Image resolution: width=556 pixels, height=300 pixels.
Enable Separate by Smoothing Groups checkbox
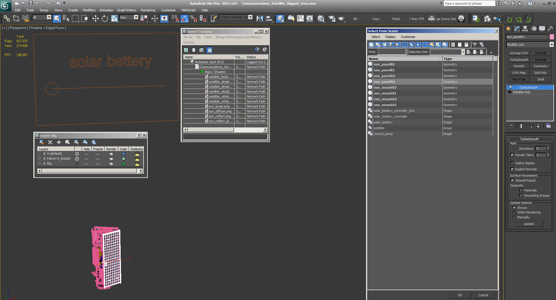click(x=521, y=195)
